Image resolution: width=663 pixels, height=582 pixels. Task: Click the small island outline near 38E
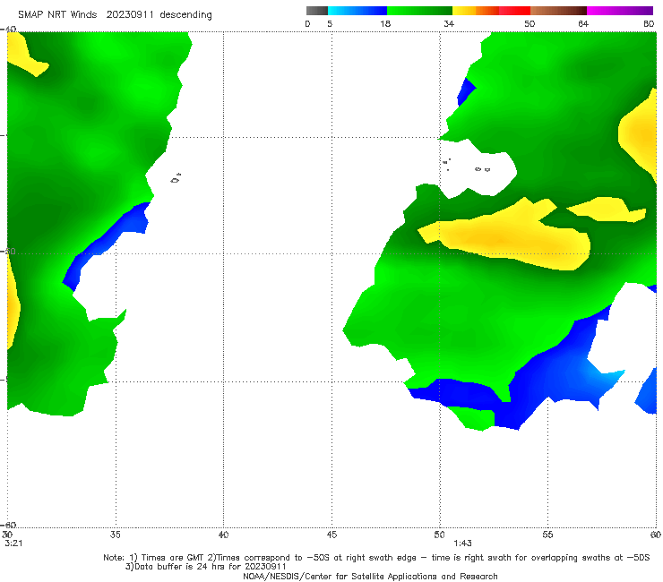click(176, 178)
